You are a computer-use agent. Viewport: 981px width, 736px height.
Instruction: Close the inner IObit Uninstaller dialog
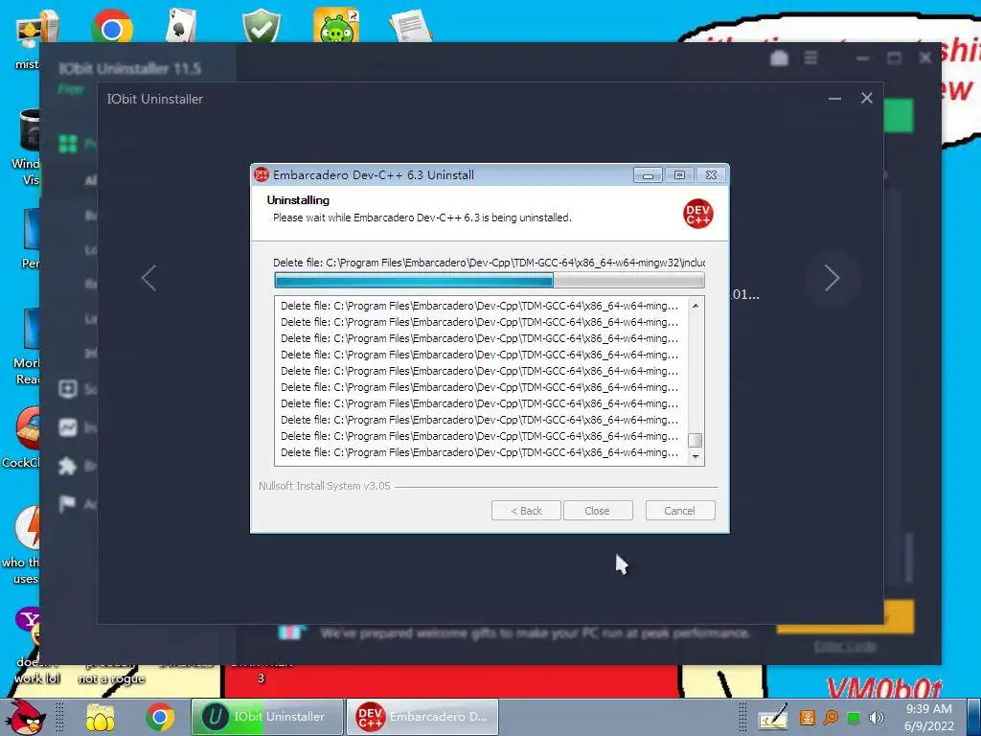[866, 99]
